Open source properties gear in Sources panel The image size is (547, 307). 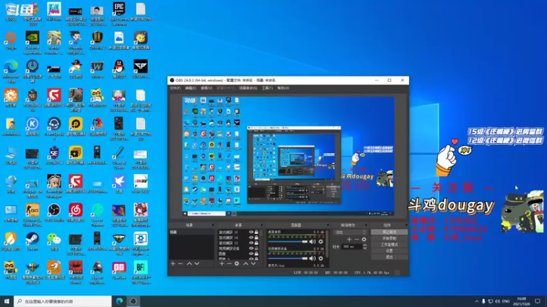point(237,264)
